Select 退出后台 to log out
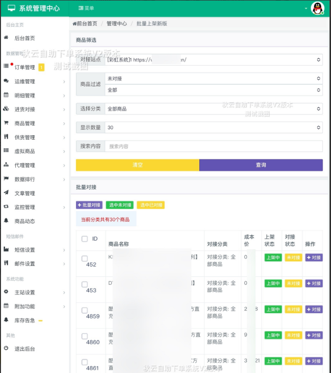 (x=25, y=349)
